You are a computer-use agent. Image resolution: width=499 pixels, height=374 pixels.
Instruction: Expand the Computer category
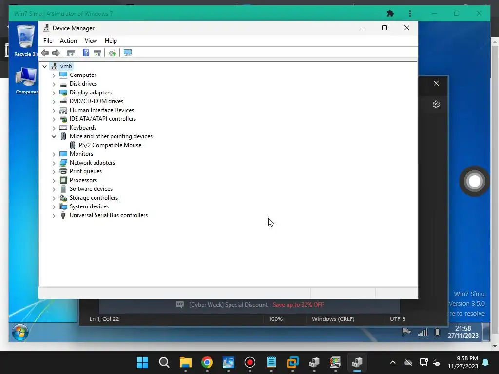tap(54, 75)
